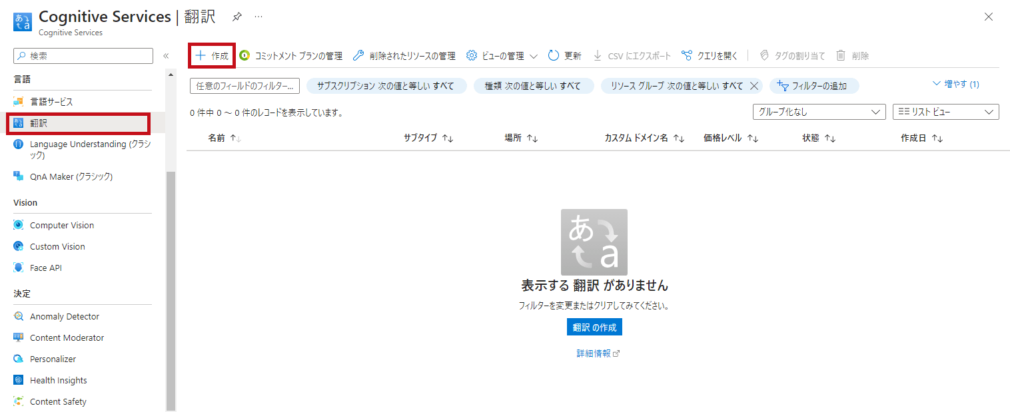Sort by 名前 column
This screenshot has width=1010, height=412.
pyautogui.click(x=224, y=138)
